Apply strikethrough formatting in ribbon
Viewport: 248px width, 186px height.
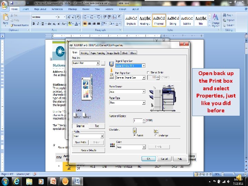[50, 24]
